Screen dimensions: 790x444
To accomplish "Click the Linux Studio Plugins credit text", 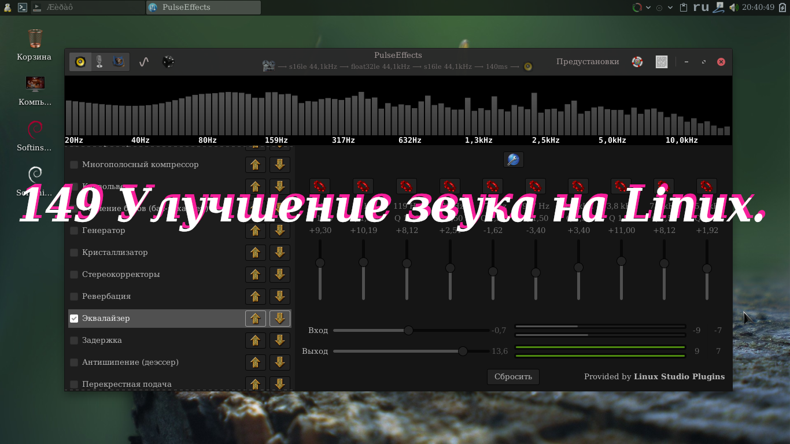I will pos(679,377).
